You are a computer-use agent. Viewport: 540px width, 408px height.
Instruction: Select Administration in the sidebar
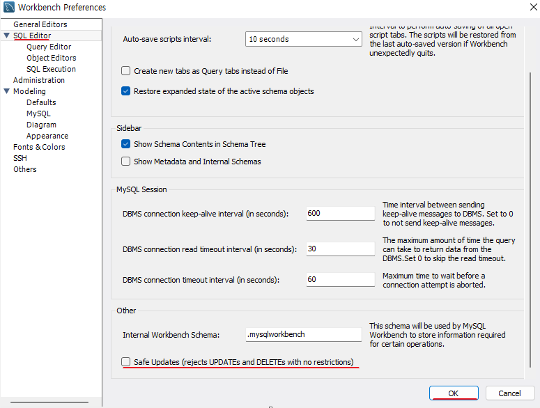(39, 80)
